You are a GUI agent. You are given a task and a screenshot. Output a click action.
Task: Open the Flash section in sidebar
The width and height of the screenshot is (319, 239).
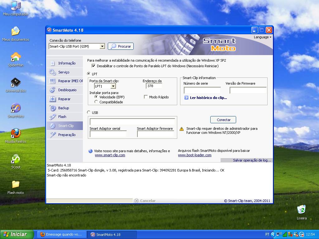pyautogui.click(x=65, y=117)
